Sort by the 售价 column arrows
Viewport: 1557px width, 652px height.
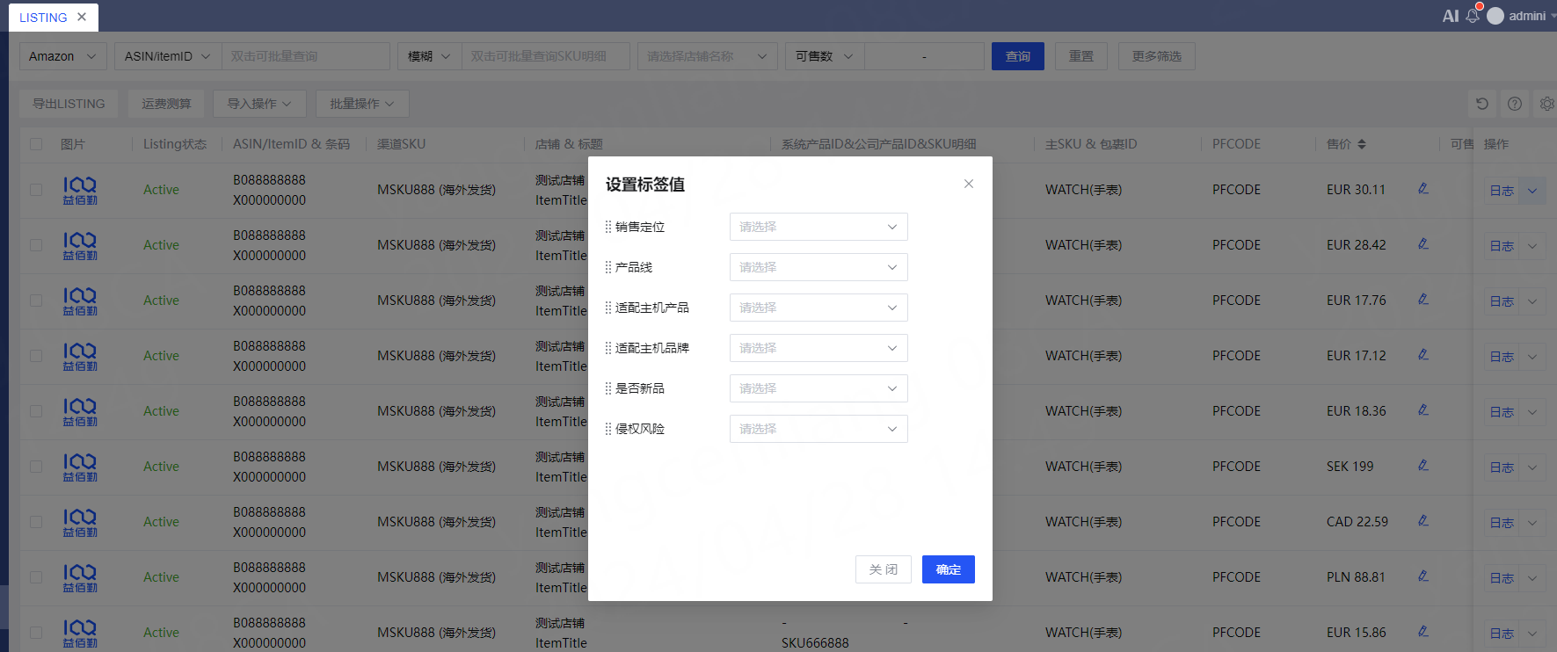(x=1362, y=144)
